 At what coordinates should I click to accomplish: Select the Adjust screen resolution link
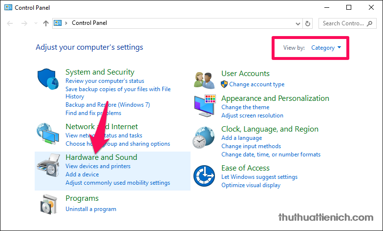tap(252, 115)
